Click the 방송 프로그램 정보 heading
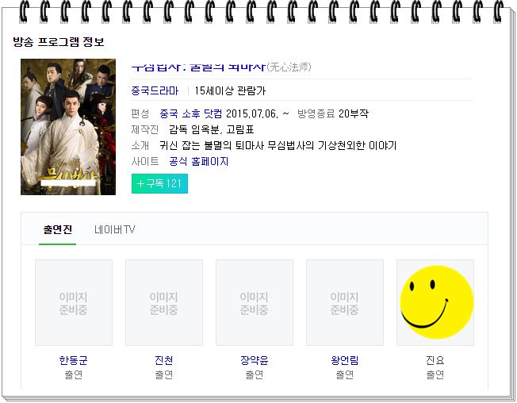This screenshot has height=403, width=517. click(x=59, y=42)
